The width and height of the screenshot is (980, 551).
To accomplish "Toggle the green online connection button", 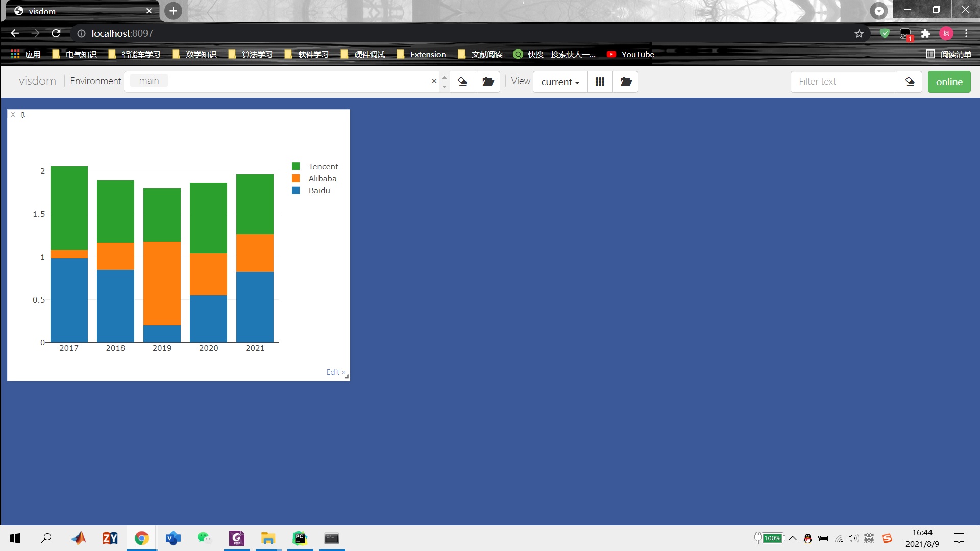I will (x=949, y=82).
